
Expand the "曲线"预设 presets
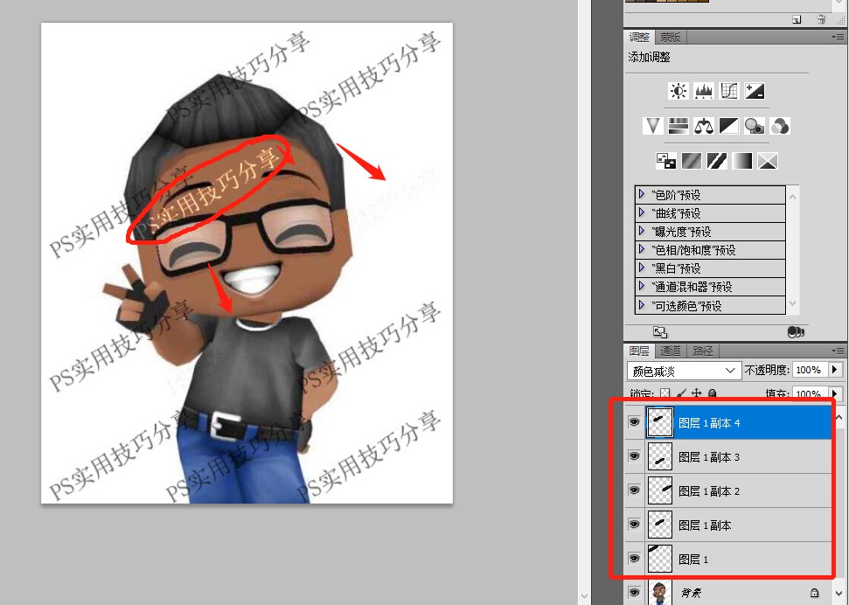click(642, 212)
